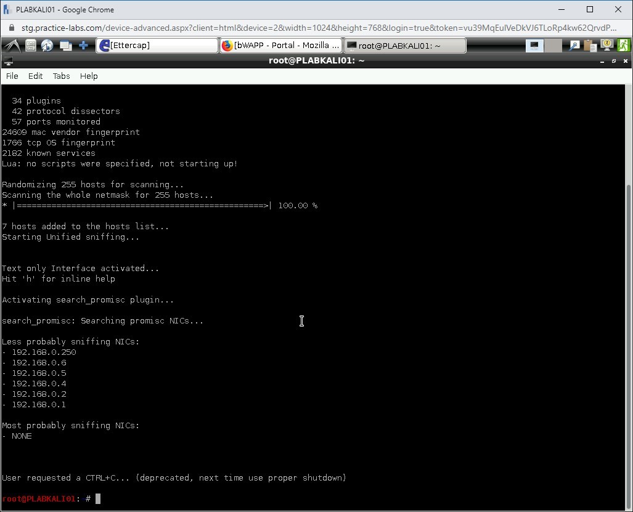Viewport: 633px width, 512px height.
Task: Switch to the bWAPP Portal Firefox window
Action: tap(280, 45)
